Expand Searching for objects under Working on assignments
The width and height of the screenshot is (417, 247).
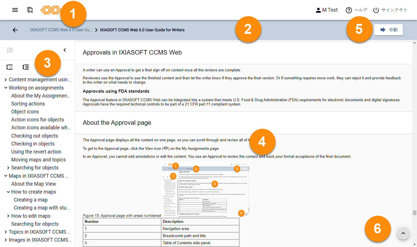coord(8,168)
